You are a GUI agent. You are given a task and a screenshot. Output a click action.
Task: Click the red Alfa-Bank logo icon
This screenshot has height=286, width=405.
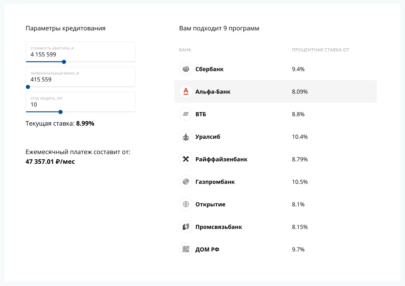pyautogui.click(x=186, y=92)
